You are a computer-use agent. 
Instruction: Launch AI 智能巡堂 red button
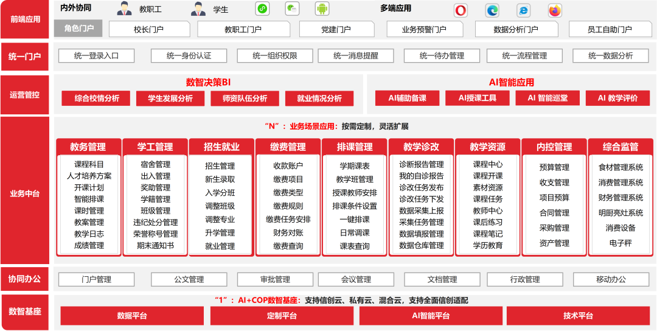click(547, 98)
